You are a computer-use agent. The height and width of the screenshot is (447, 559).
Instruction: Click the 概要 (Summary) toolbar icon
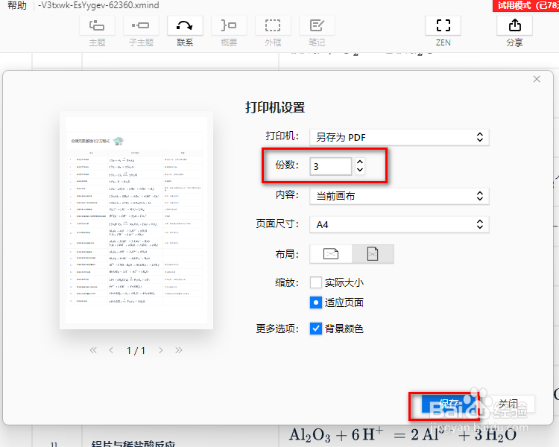point(229,25)
